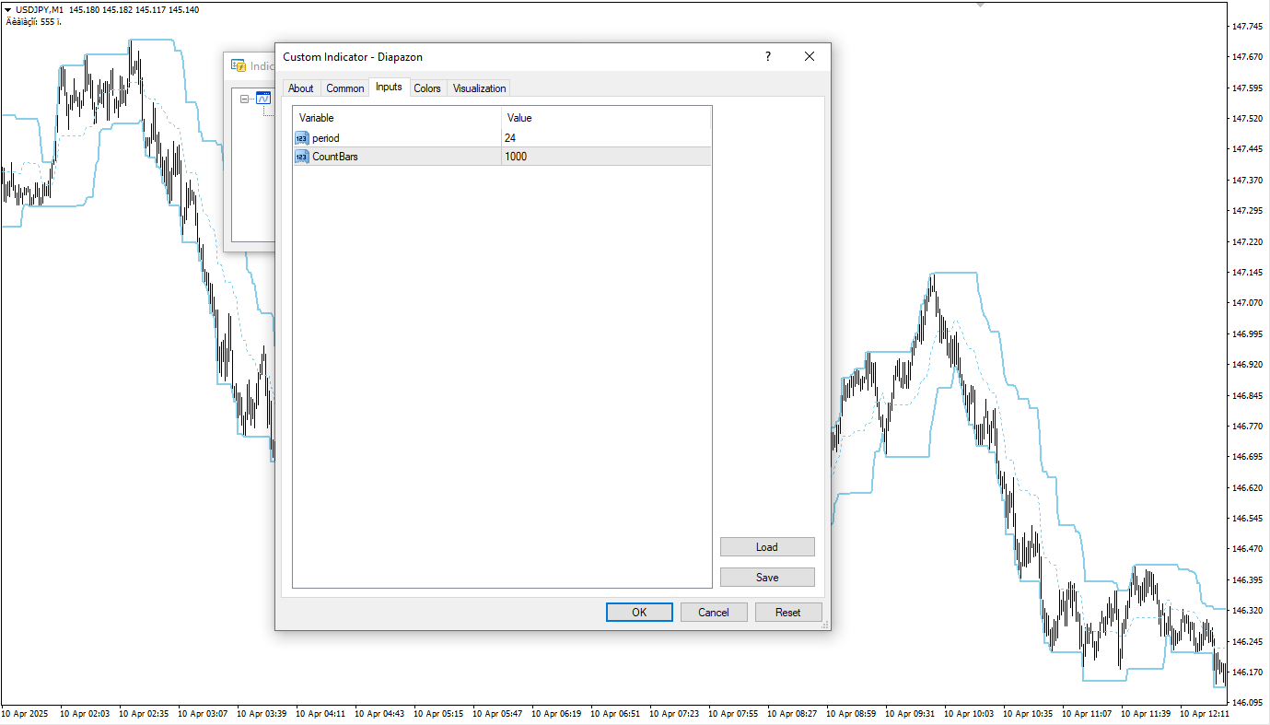Open help with the question mark button
The width and height of the screenshot is (1270, 725).
[x=768, y=57]
